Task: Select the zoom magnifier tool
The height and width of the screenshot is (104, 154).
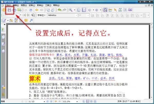Action: [71, 10]
